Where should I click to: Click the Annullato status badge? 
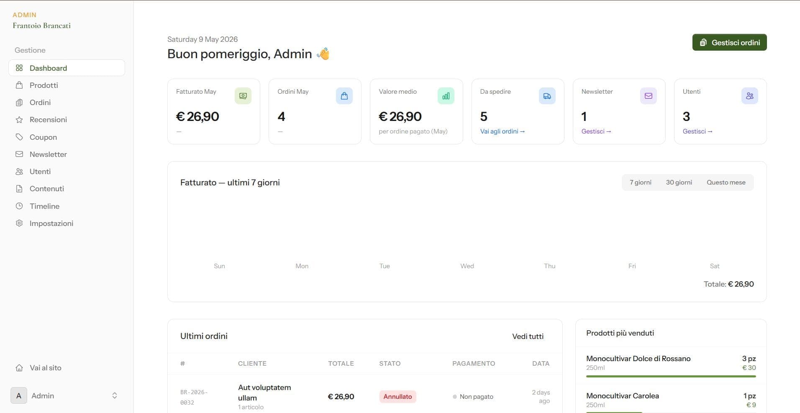pyautogui.click(x=397, y=396)
